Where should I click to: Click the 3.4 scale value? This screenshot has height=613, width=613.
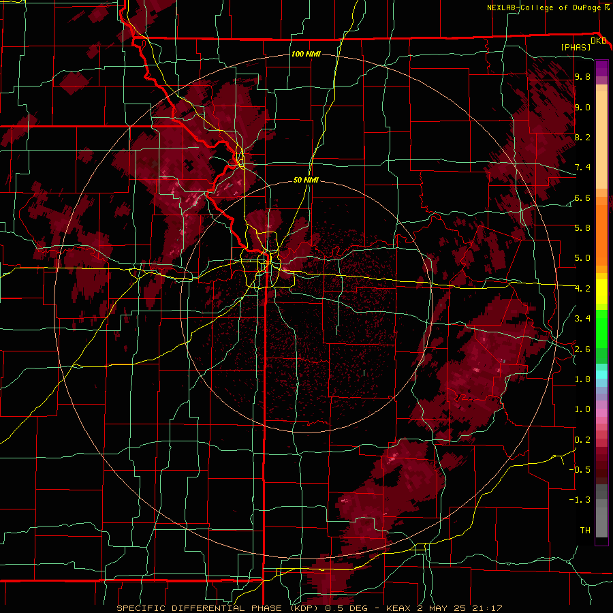pyautogui.click(x=582, y=318)
